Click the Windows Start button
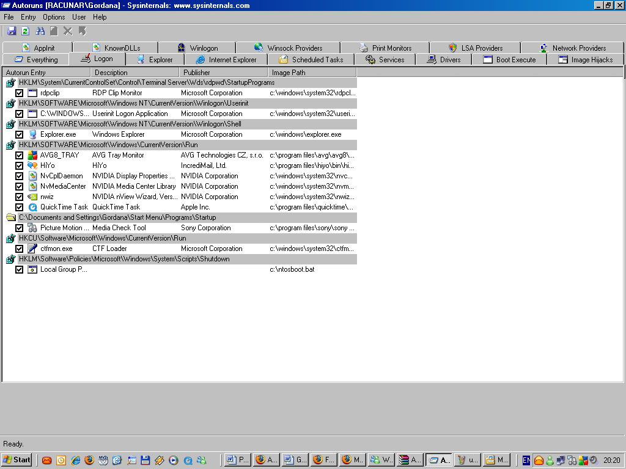626x469 pixels. click(17, 460)
